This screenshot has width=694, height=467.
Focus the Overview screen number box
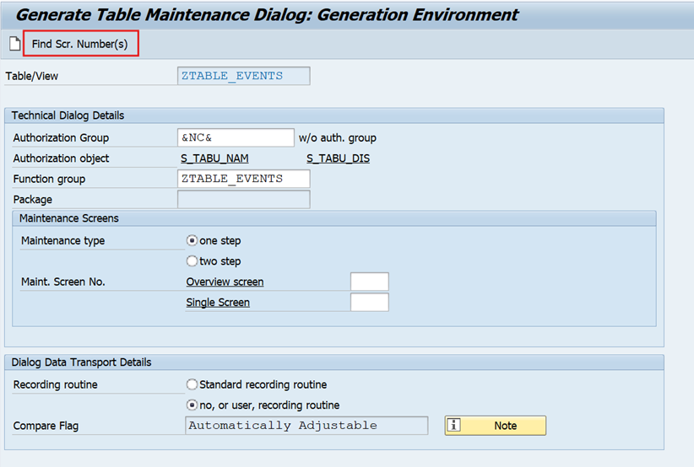click(369, 282)
